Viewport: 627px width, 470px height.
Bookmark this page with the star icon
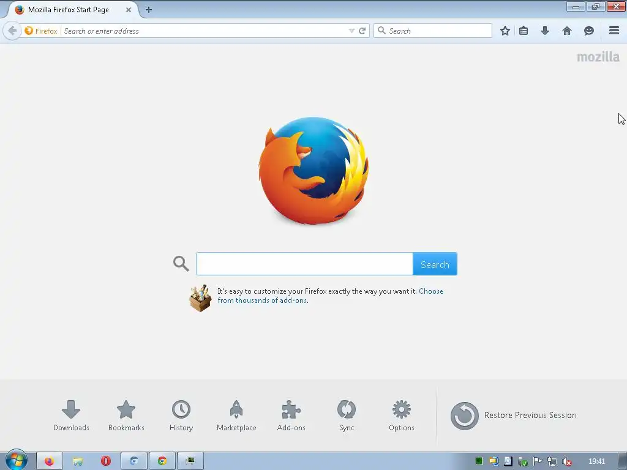click(505, 31)
